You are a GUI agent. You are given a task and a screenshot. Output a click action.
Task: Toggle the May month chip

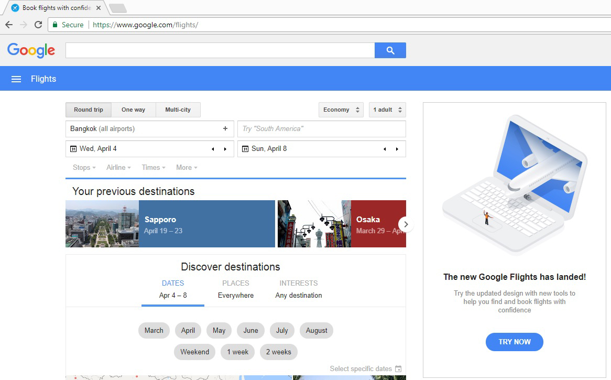219,331
